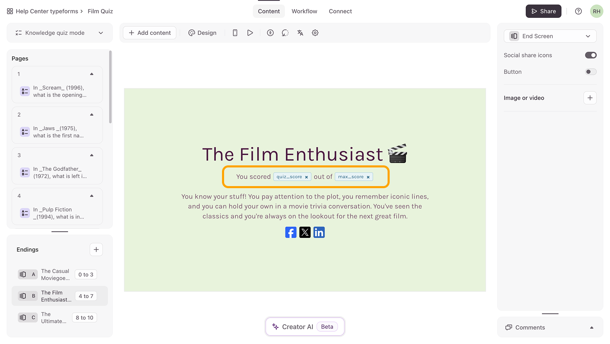The image size is (610, 344).
Task: Enable the Button toggle
Action: pos(590,72)
